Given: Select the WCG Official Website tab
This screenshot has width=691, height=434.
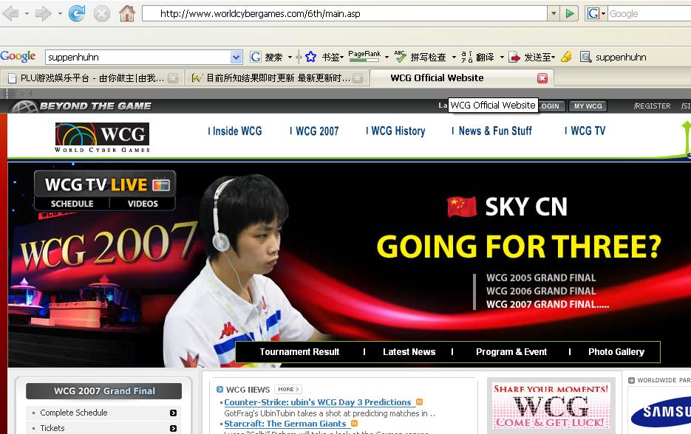Looking at the screenshot, I should pos(462,78).
